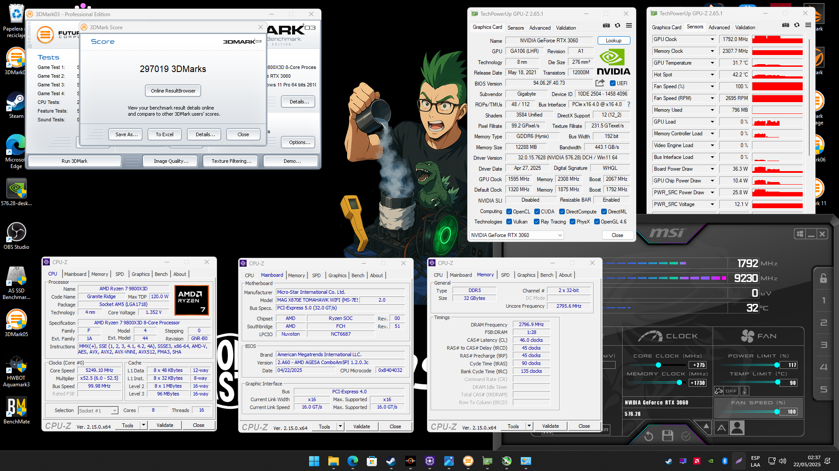This screenshot has height=471, width=839.
Task: Toggle the PhysX checkbox in GPU-Z
Action: click(572, 222)
